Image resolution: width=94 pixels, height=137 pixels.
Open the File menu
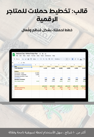pos(17,56)
